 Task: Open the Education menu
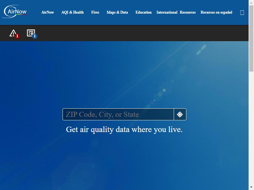tap(144, 12)
